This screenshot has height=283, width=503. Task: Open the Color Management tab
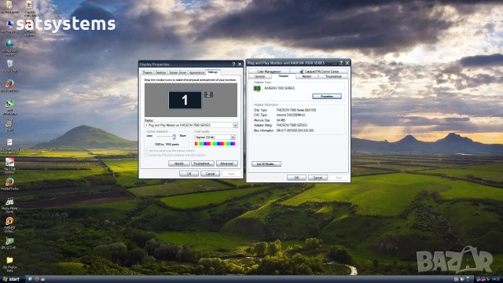tap(269, 72)
